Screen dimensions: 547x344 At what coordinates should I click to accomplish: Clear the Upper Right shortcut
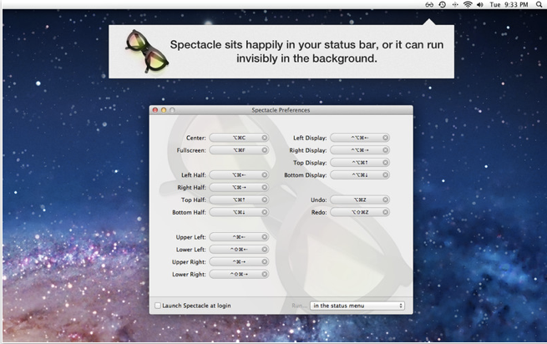[265, 261]
